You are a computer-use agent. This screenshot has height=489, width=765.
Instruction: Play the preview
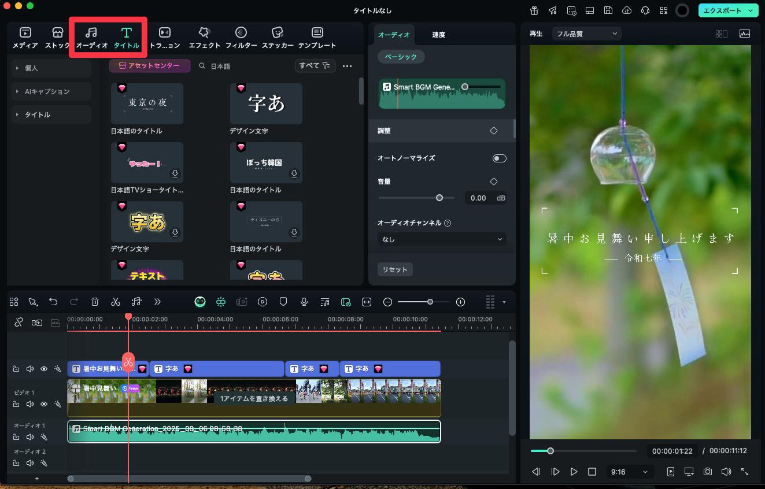tap(574, 472)
